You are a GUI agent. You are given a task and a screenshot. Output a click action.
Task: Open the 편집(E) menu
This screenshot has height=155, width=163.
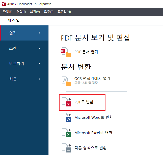click(21, 12)
